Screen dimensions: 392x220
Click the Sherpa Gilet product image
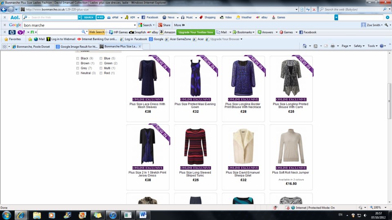click(243, 146)
